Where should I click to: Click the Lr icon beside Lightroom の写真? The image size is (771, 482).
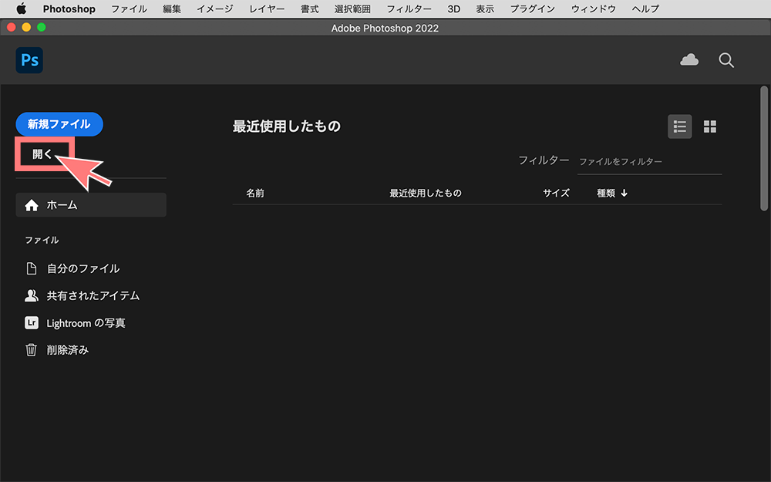click(32, 322)
